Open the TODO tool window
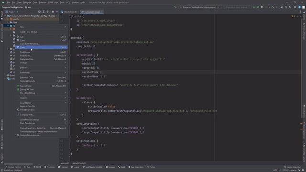Image resolution: width=306 pixels, height=172 pixels. click(37, 167)
